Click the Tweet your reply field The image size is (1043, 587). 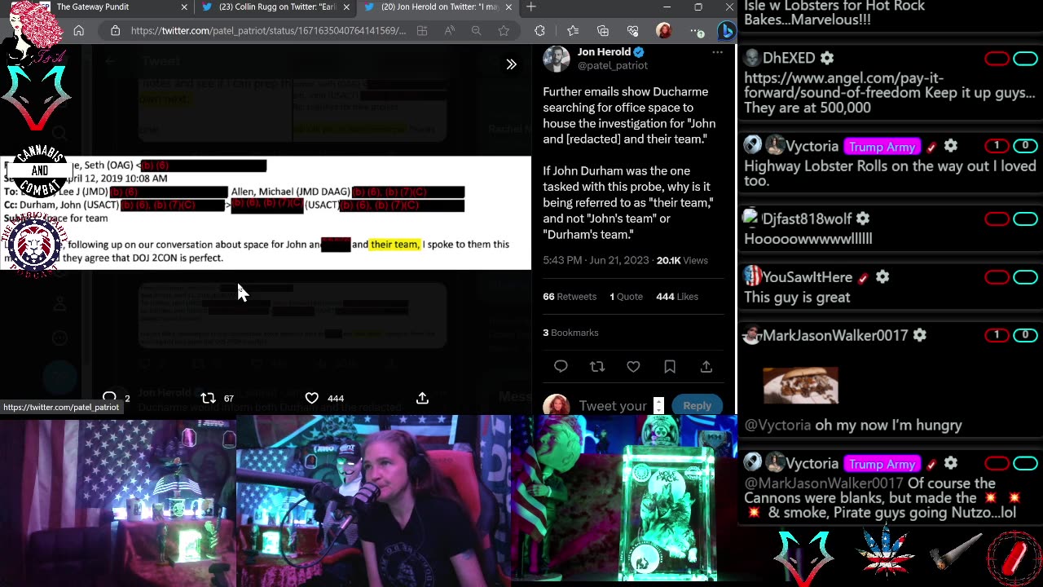(613, 406)
